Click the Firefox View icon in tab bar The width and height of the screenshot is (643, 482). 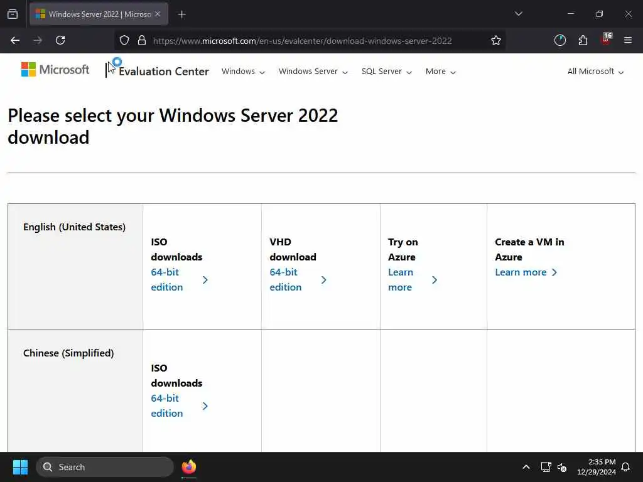(x=13, y=14)
